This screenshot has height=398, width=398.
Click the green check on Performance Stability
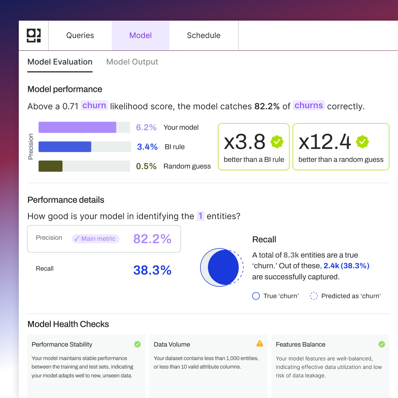point(137,344)
